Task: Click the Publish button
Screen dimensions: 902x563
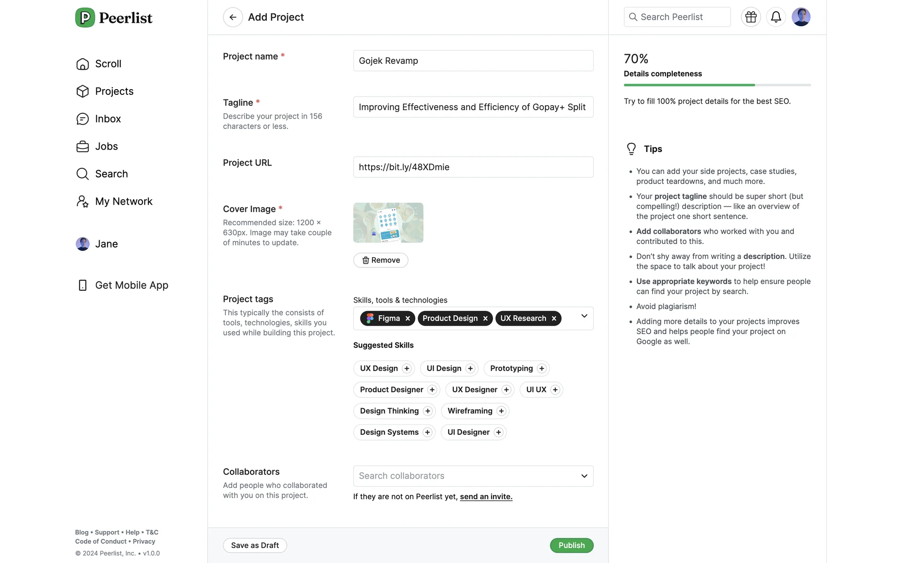Action: (571, 545)
